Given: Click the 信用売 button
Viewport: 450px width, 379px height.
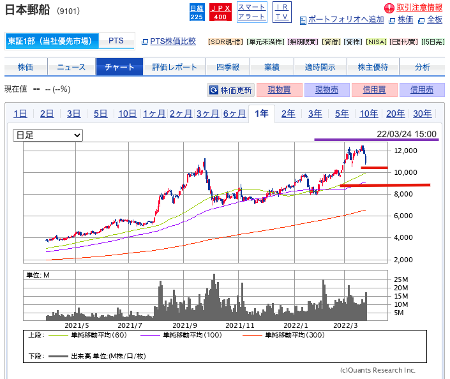Looking at the screenshot, I should point(422,90).
